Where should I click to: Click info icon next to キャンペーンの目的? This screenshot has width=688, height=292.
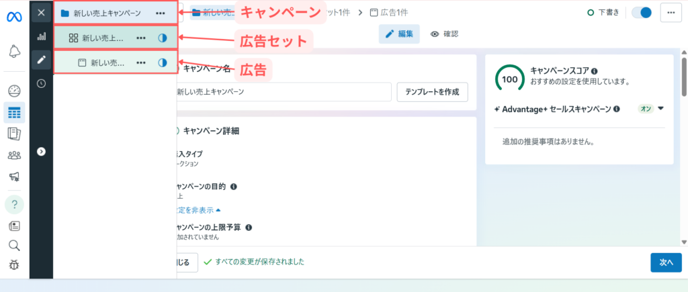[x=233, y=187]
